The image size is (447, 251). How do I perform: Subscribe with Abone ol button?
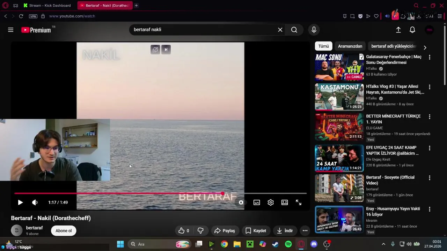point(64,230)
